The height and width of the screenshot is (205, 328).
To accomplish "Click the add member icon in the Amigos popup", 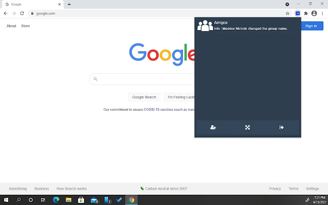I will click(x=213, y=127).
